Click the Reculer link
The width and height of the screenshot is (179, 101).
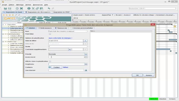119,15
